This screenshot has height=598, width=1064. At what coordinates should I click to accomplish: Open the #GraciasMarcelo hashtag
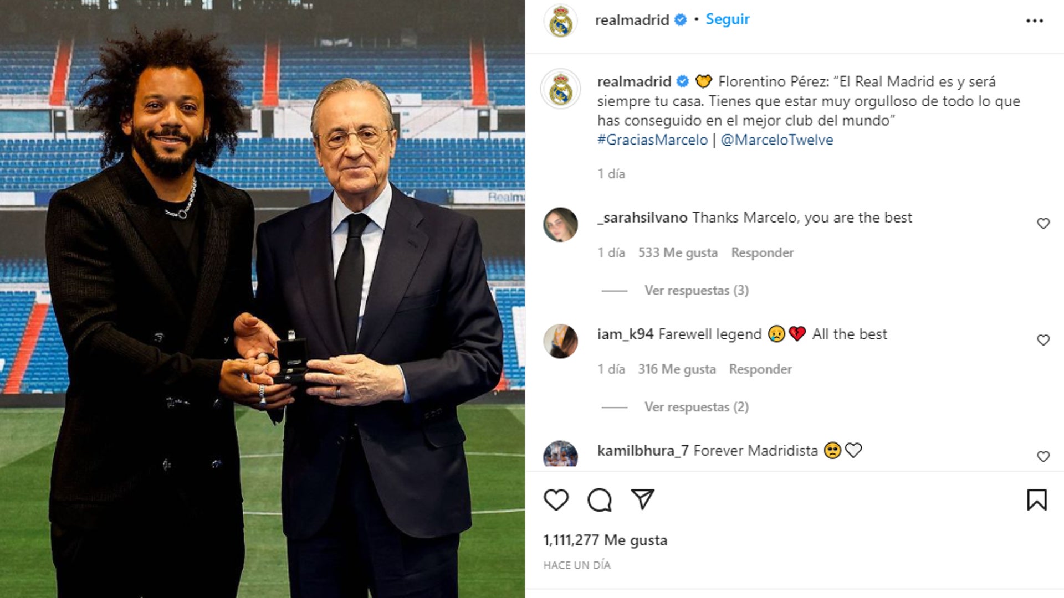(x=652, y=140)
